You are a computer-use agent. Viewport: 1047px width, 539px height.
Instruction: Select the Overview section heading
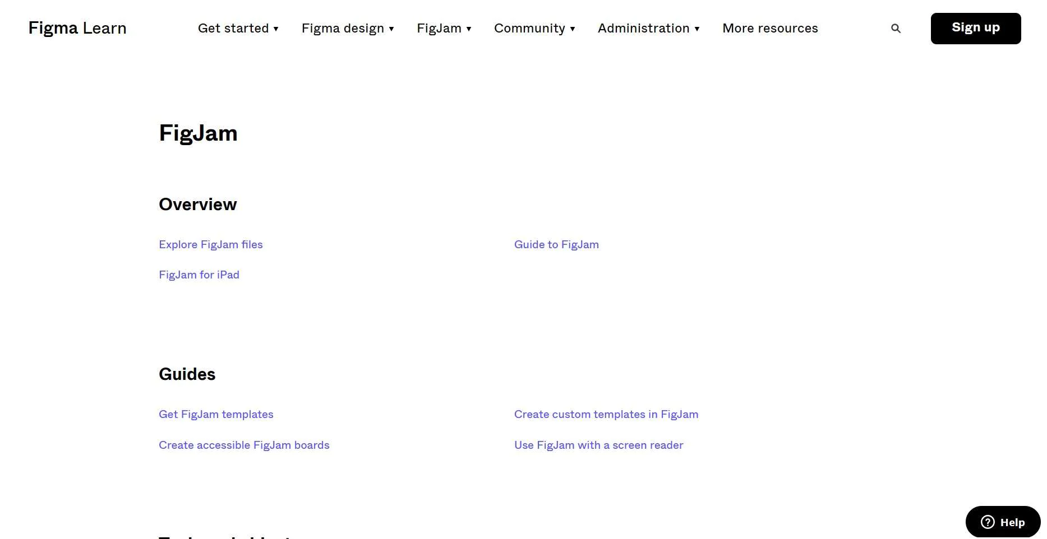point(198,205)
